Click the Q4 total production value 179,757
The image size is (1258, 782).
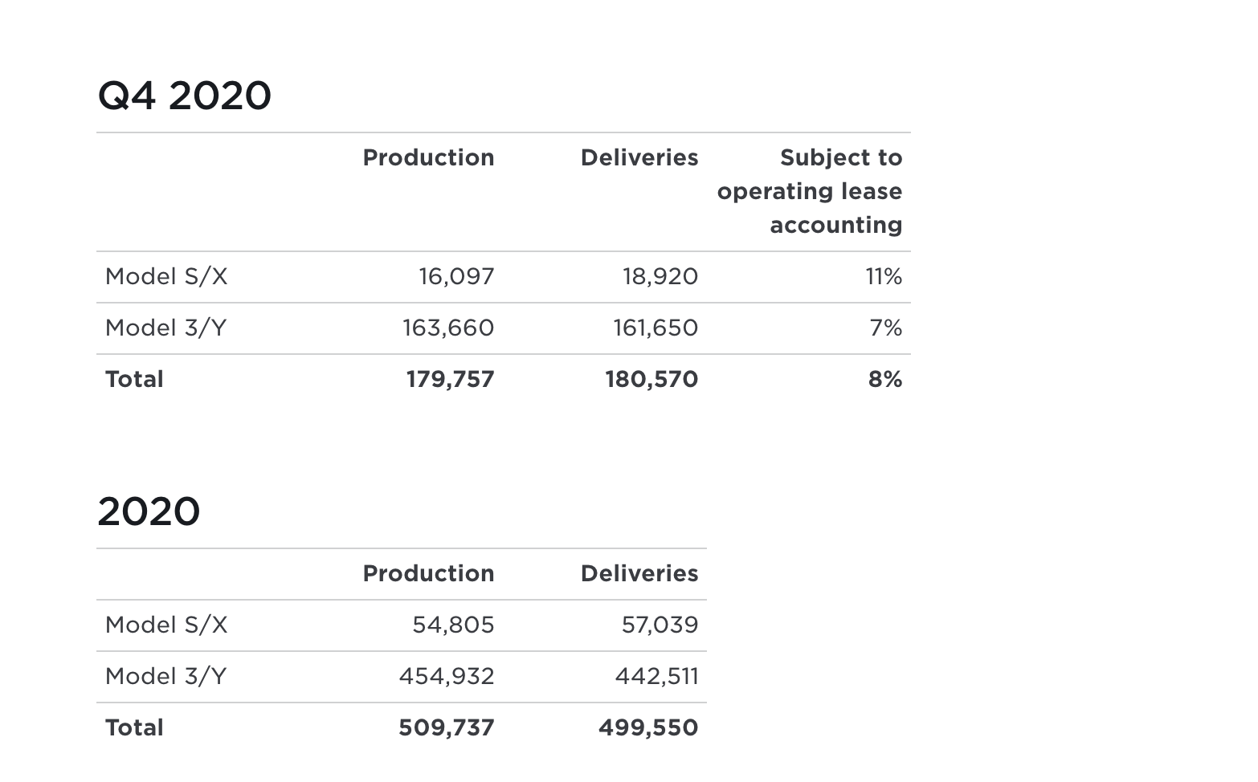point(450,380)
